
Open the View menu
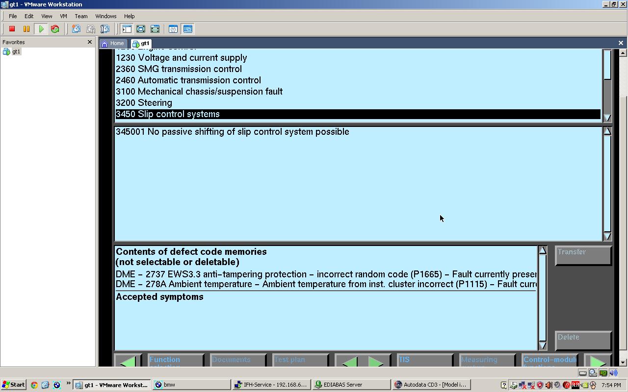(x=47, y=16)
